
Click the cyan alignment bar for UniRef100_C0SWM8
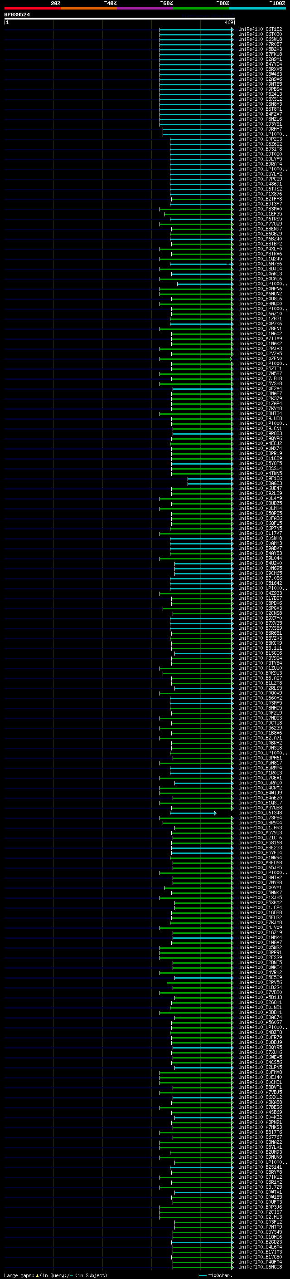coord(202,539)
